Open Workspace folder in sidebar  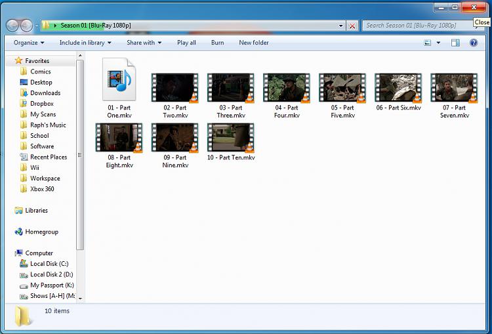39,178
